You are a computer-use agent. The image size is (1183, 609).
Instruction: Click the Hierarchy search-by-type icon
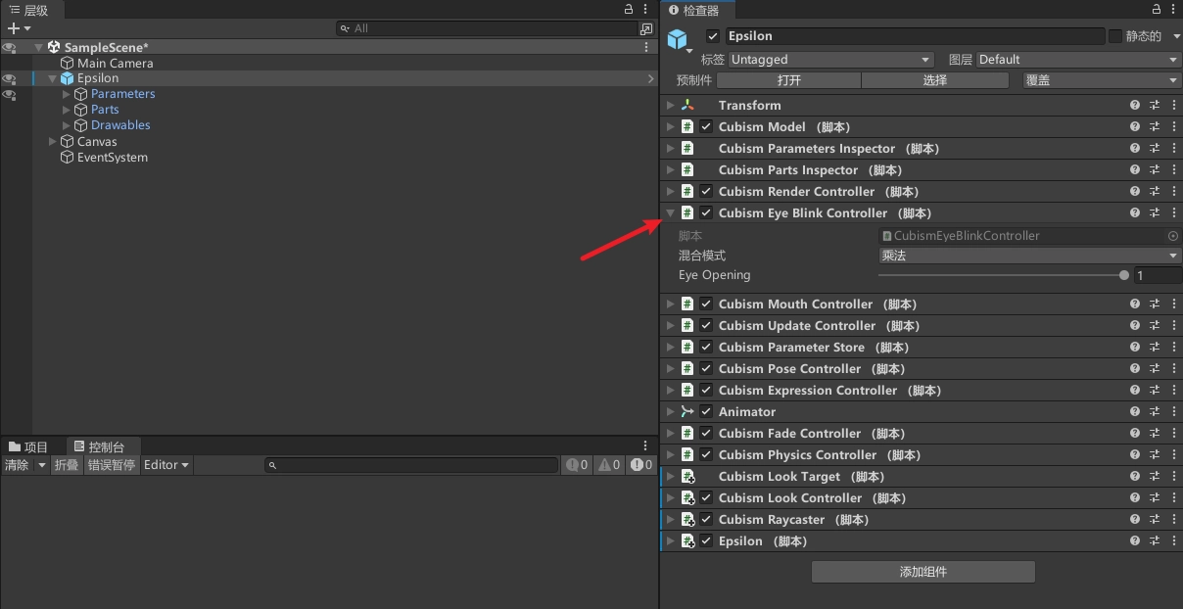pos(646,28)
